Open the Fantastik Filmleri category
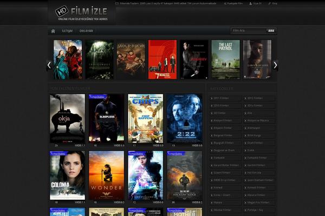325x216 pixels. pyautogui.click(x=259, y=158)
